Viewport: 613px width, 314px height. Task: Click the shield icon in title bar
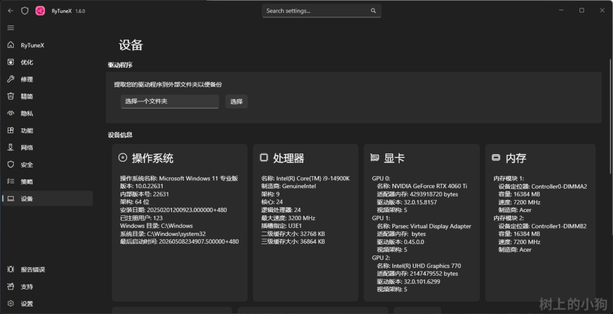pos(25,11)
